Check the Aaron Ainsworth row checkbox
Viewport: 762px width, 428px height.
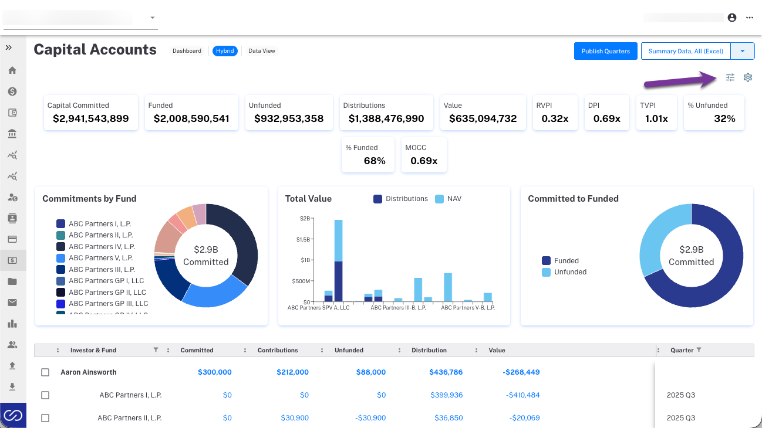(45, 372)
